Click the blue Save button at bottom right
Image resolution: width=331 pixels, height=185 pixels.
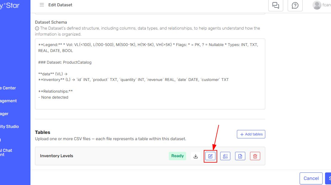point(328,178)
